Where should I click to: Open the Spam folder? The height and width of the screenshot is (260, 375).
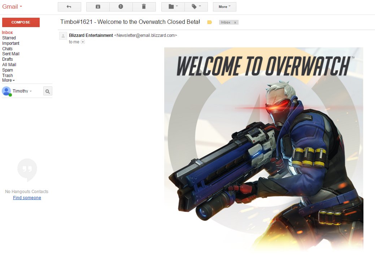8,70
